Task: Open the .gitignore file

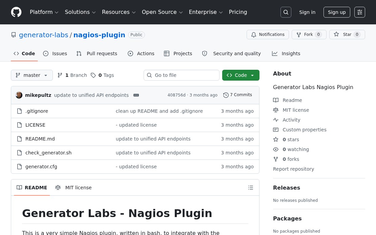Action: tap(37, 111)
